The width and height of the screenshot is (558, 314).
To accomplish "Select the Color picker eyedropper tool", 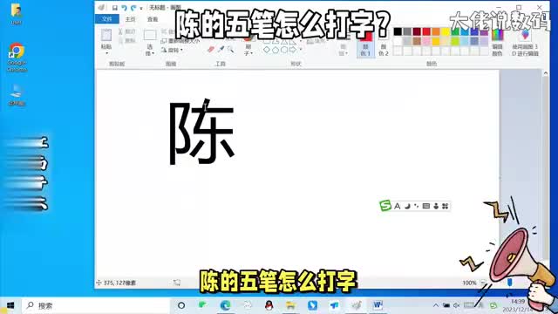I will (221, 49).
